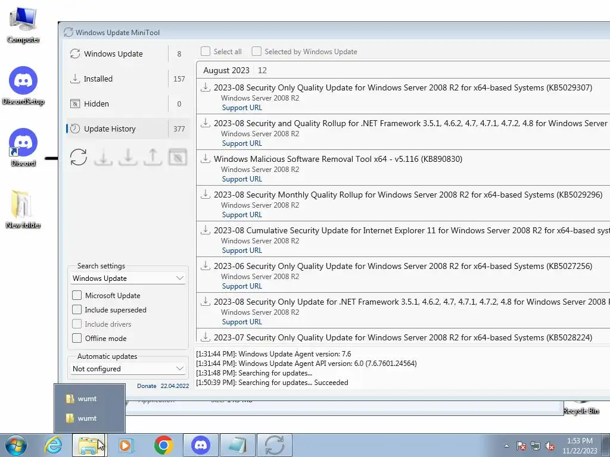The width and height of the screenshot is (610, 457).
Task: Switch to the Windows Update tab
Action: click(128, 54)
